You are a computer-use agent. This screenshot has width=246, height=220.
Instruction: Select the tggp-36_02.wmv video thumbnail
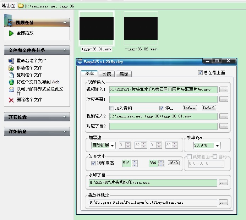click(x=141, y=28)
